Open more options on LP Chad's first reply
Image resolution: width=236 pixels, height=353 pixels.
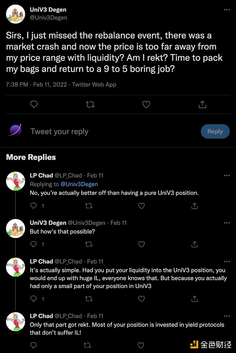227,176
